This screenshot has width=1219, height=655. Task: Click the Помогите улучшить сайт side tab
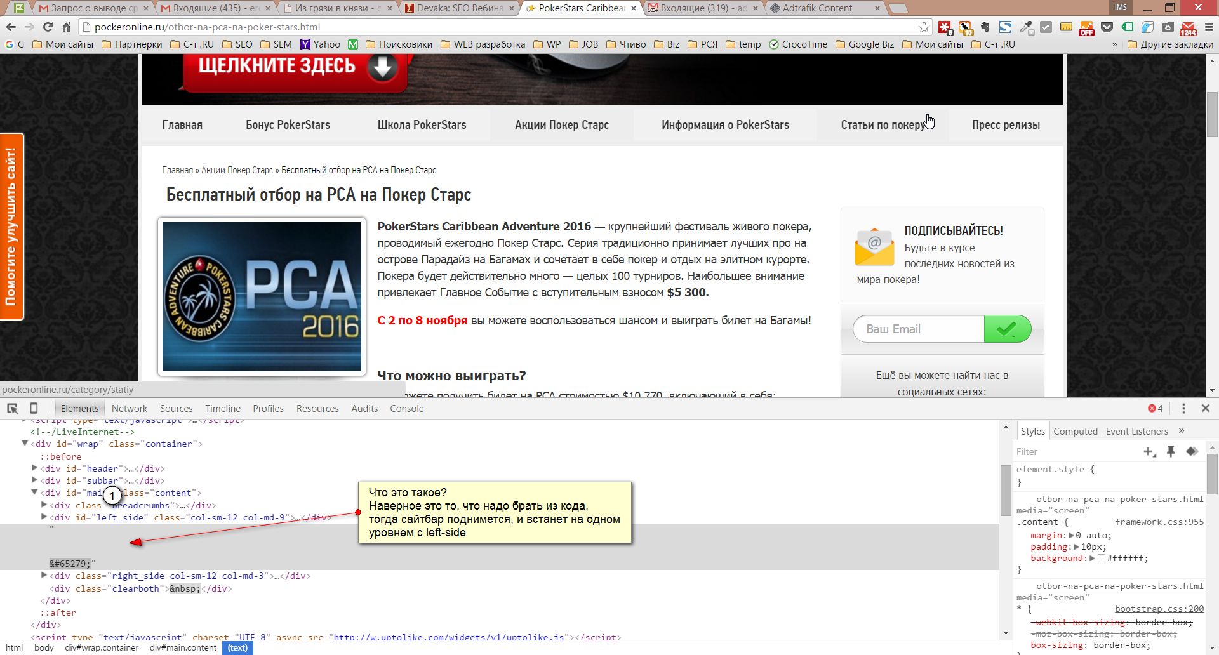(11, 227)
